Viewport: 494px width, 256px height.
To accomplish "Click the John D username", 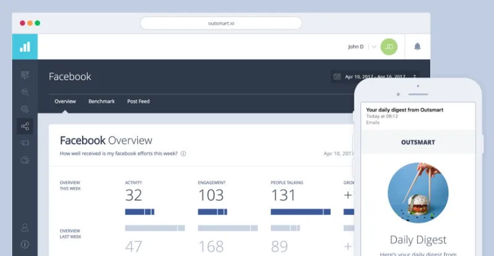I will tap(356, 47).
